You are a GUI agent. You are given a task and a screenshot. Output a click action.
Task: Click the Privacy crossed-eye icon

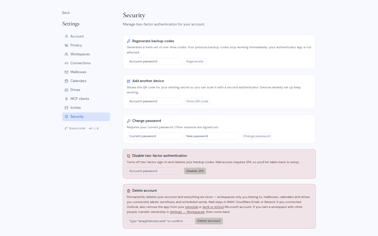tap(66, 45)
